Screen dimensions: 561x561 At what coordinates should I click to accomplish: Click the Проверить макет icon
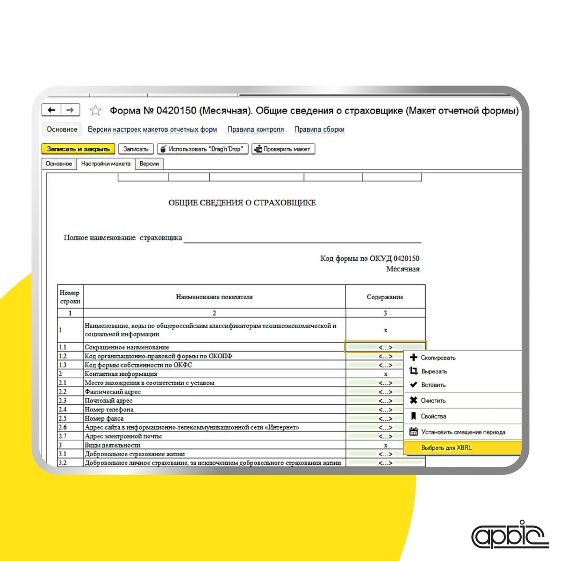258,149
